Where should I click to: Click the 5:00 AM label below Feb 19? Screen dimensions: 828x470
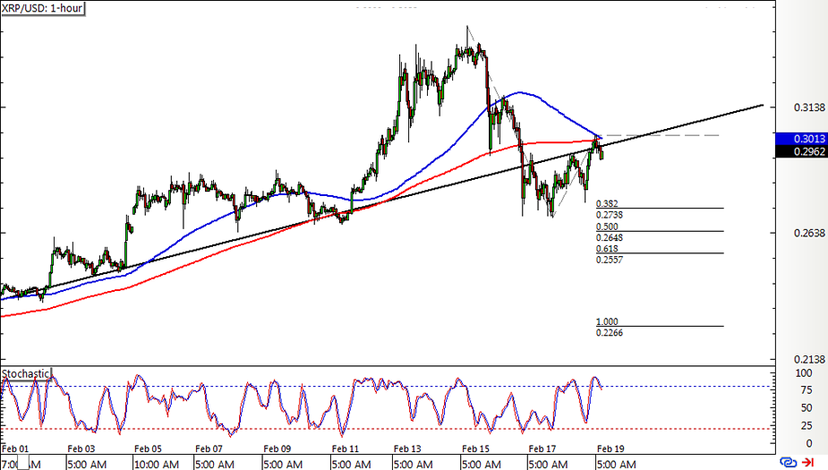(616, 465)
